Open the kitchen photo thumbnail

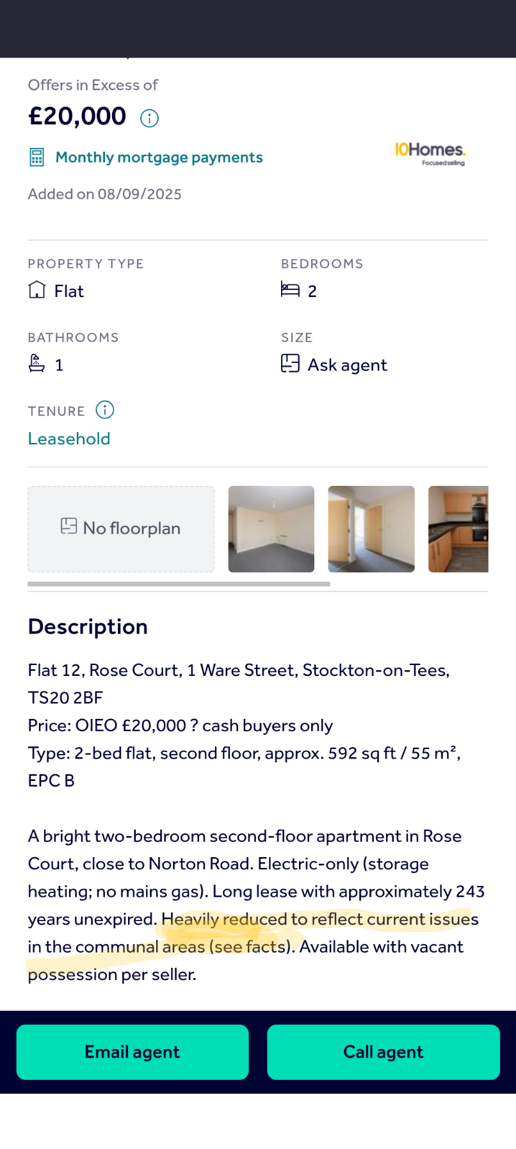click(458, 529)
